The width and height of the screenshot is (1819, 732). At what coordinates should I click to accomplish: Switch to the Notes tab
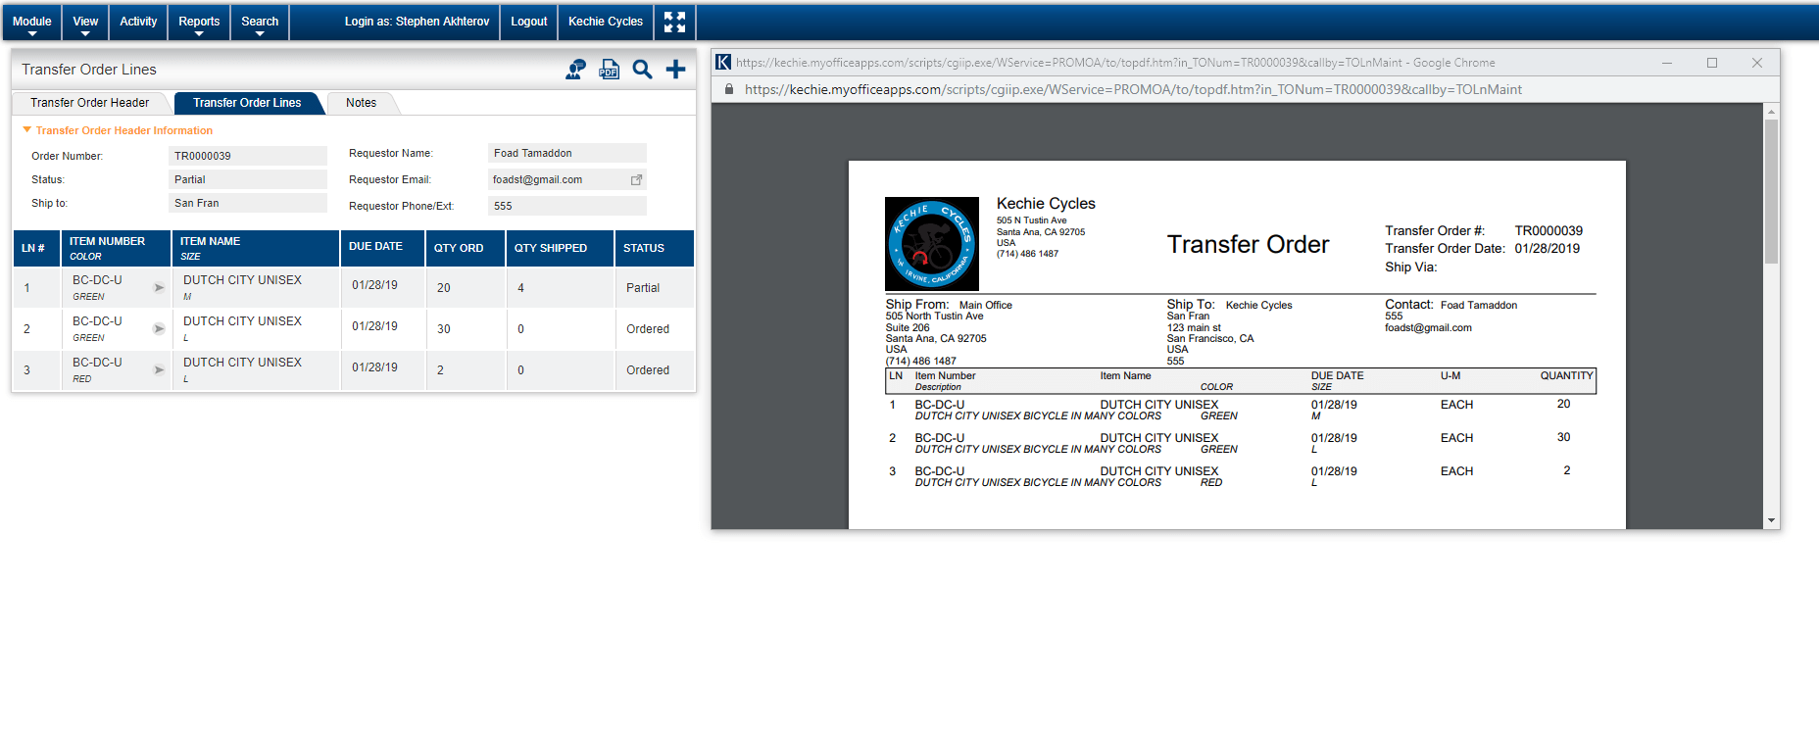point(361,103)
